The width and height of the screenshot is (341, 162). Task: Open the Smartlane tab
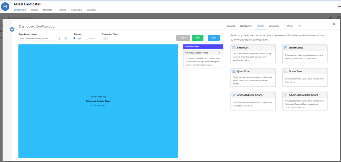[76, 10]
